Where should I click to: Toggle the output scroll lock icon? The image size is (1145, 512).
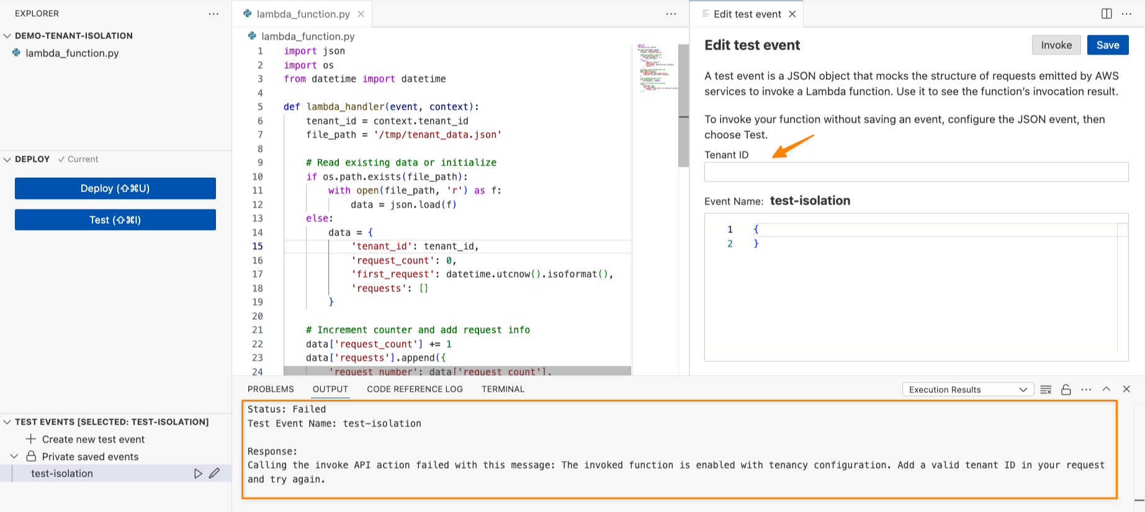click(x=1066, y=389)
